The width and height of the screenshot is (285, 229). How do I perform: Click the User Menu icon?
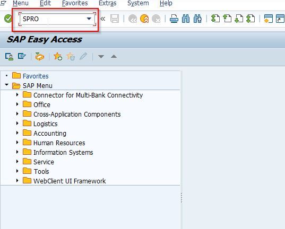tap(9, 57)
